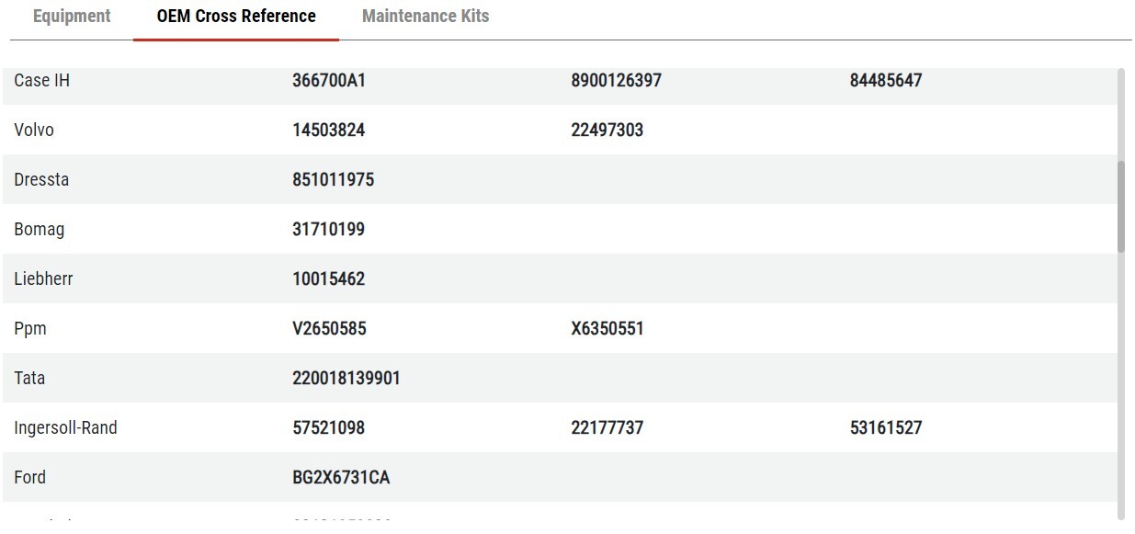Click Case IH number 84485647
1135x534 pixels.
(x=886, y=81)
